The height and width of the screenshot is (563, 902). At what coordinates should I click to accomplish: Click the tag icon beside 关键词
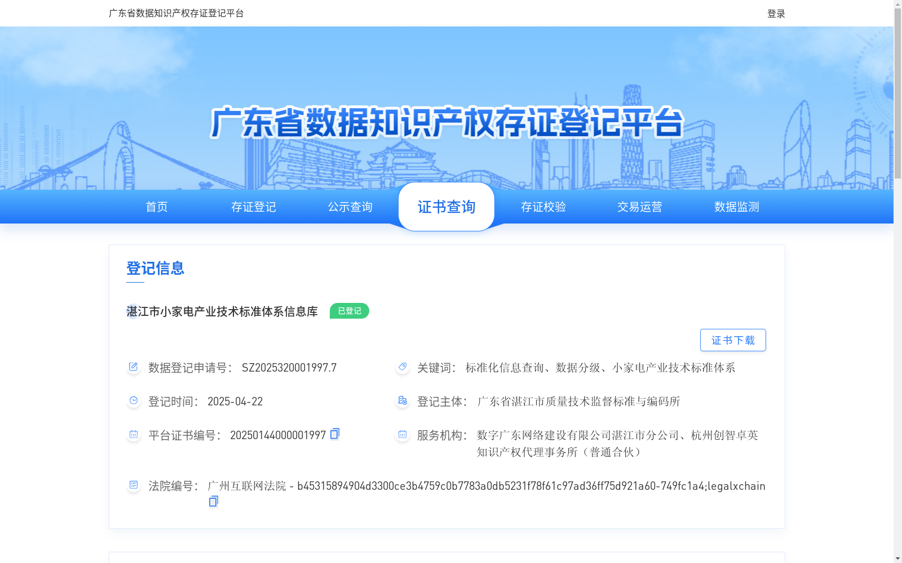pos(403,367)
